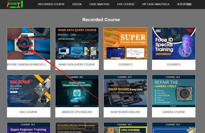Click ANDROID CPU ENGLISH title
This screenshot has width=205, height=133.
tap(77, 112)
